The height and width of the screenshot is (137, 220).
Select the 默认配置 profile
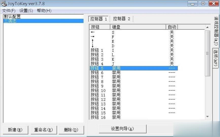(x=43, y=17)
